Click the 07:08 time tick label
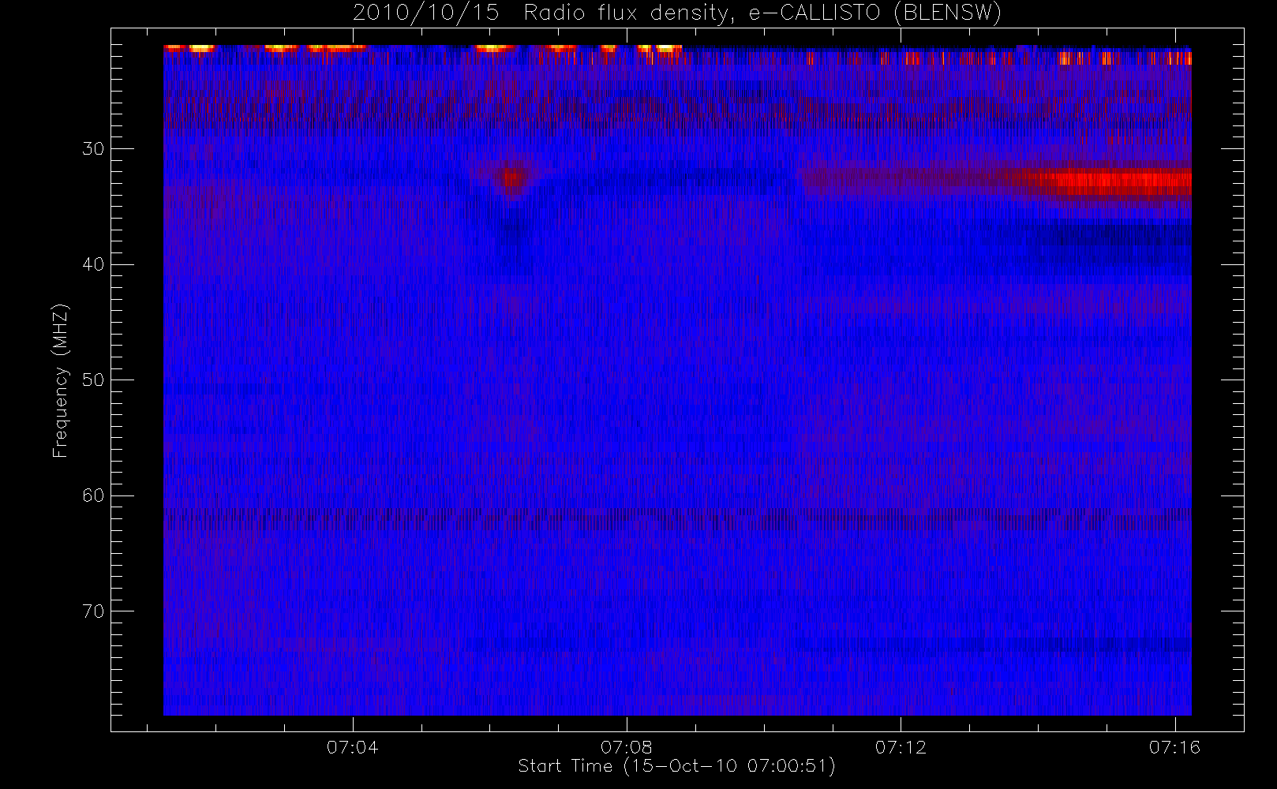The height and width of the screenshot is (789, 1277). 626,747
